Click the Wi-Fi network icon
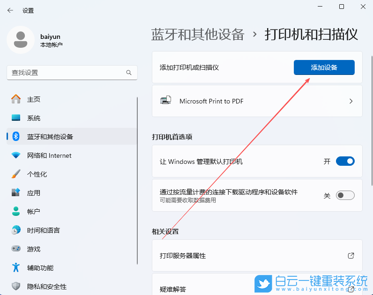Viewport: 373px width, 295px height. [16, 155]
